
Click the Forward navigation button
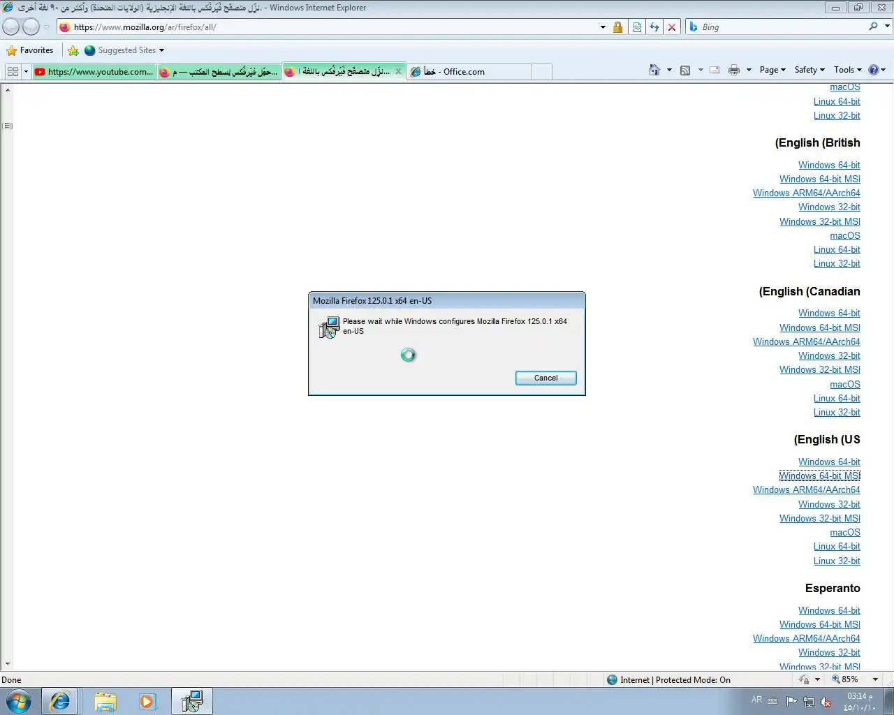(x=31, y=27)
